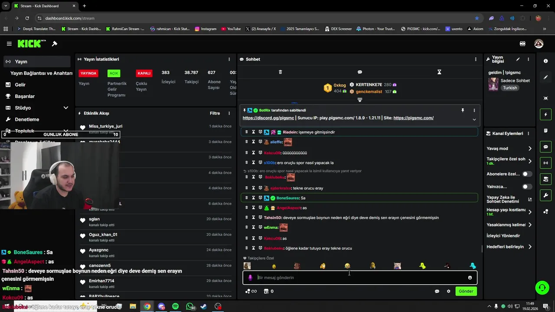Viewport: 555px width, 312px height.
Task: Click the wrench icon in right sidebar
Action: tap(546, 195)
